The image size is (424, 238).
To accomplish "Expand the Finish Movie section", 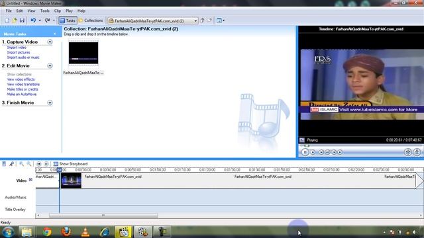I will pyautogui.click(x=50, y=103).
